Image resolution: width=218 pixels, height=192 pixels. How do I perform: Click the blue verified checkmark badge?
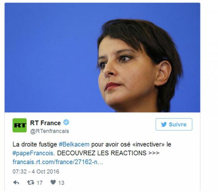point(66,122)
